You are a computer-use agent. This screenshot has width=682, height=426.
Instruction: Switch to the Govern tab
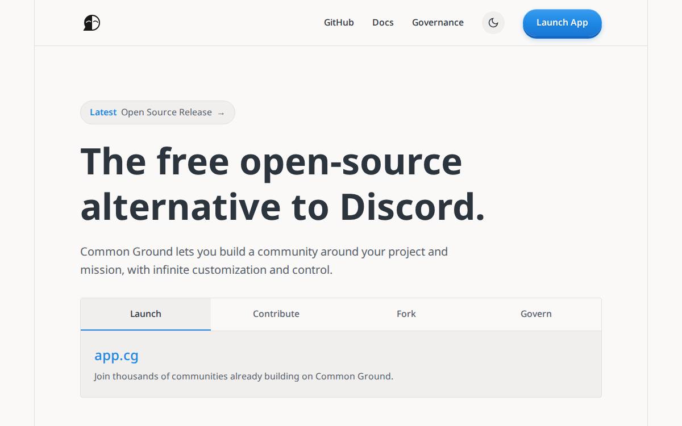tap(536, 314)
